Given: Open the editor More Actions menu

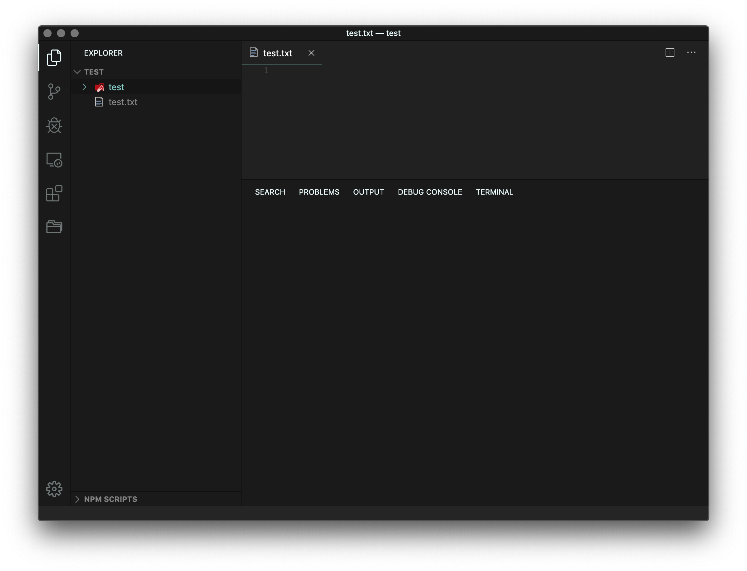Looking at the screenshot, I should pyautogui.click(x=691, y=52).
